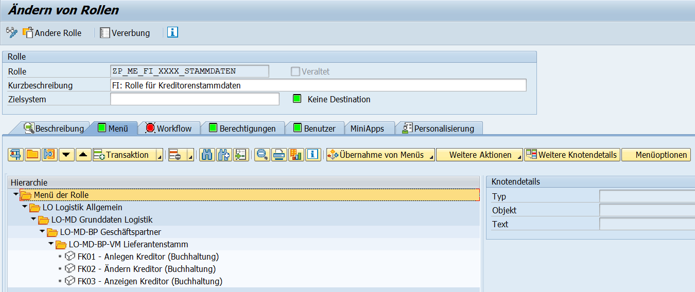Collapse the LO Logistik Allgemein node
The width and height of the screenshot is (695, 292).
pos(24,206)
